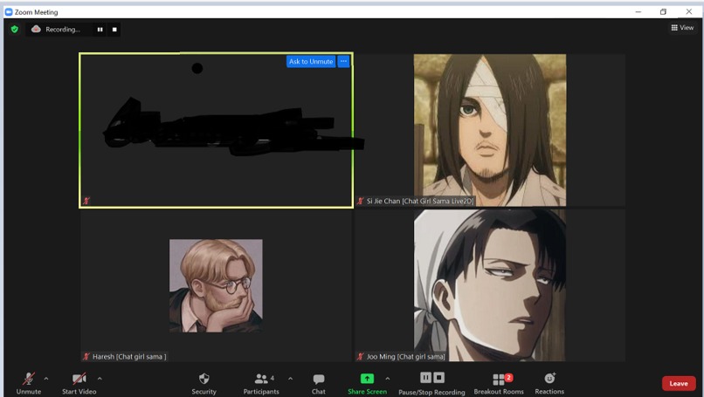This screenshot has height=397, width=704.
Task: Click Haresh [Chat girl sama] name label
Action: (x=129, y=357)
